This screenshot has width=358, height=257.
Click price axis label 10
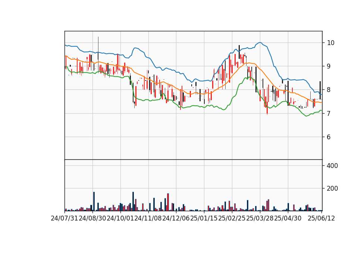(x=331, y=42)
